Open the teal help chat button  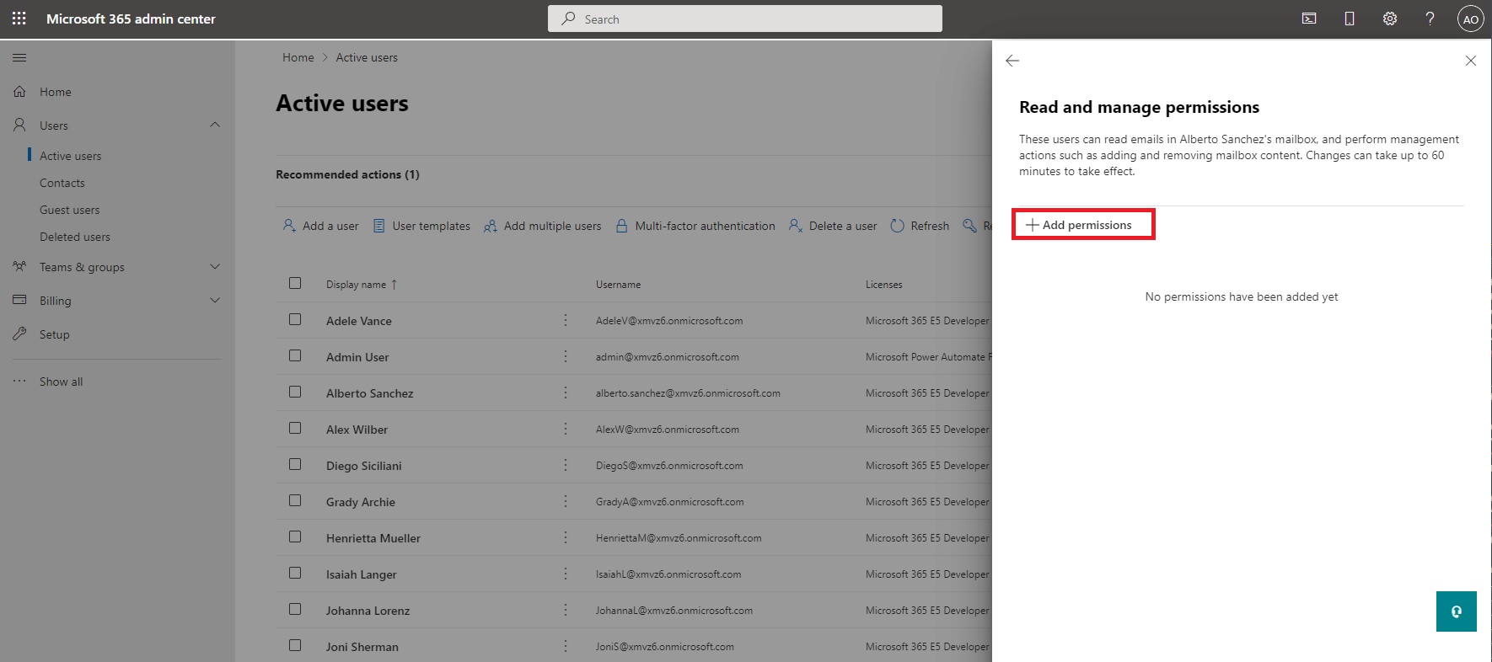click(1457, 611)
